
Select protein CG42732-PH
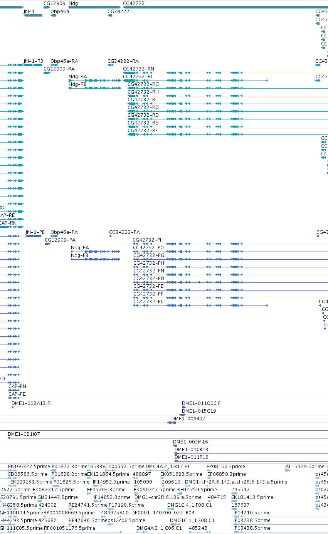(149, 263)
